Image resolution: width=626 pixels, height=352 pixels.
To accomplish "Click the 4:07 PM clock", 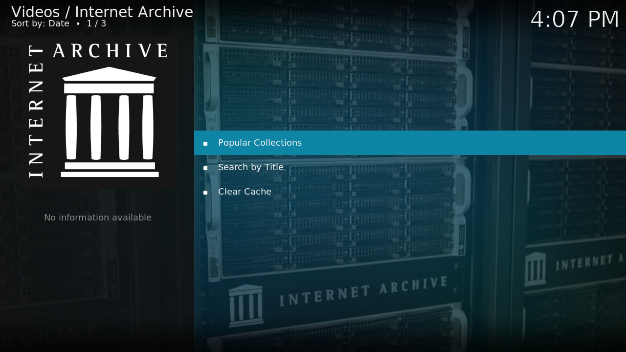I will (575, 20).
